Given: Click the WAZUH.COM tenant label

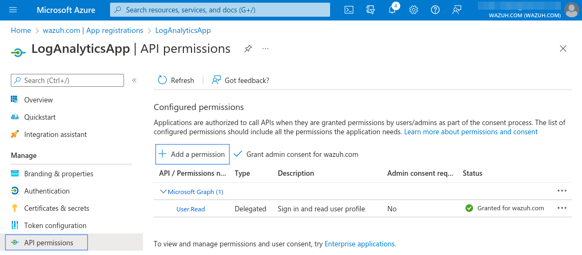Looking at the screenshot, I should coord(525,15).
